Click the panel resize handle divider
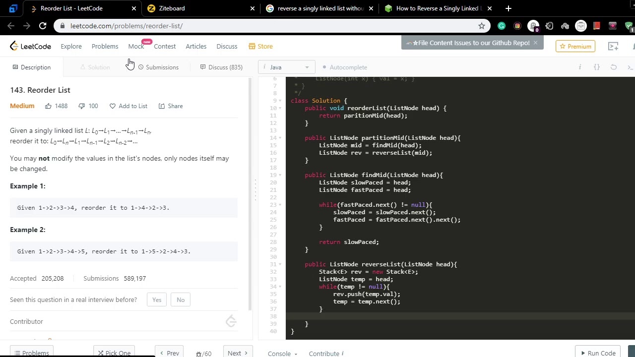Screen dimensions: 635x357 click(x=255, y=190)
